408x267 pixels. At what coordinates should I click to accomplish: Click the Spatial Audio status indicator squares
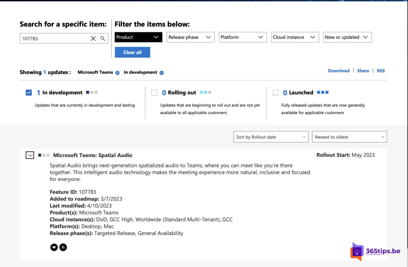(44, 155)
